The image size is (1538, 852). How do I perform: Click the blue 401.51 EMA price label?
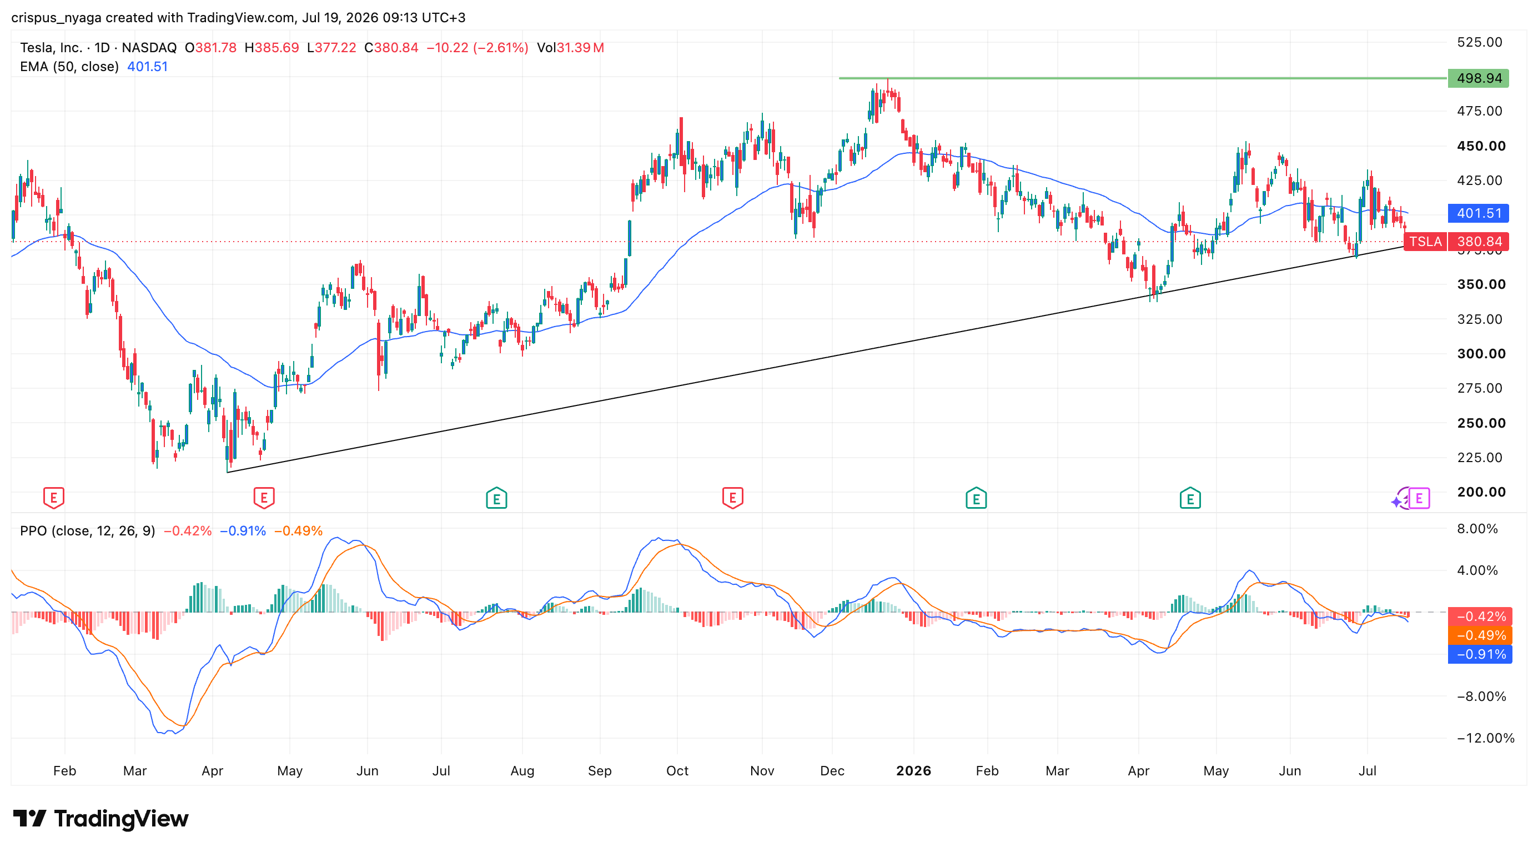pos(1478,213)
